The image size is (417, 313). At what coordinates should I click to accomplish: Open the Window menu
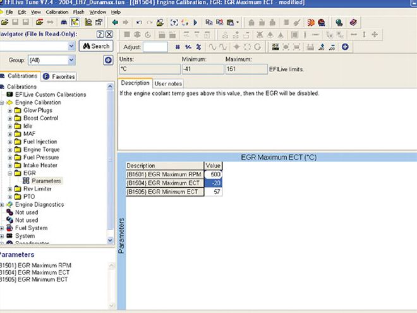pos(97,12)
